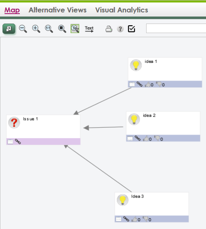Click the zoom to fit magnifier
Image resolution: width=206 pixels, height=229 pixels.
tap(62, 29)
